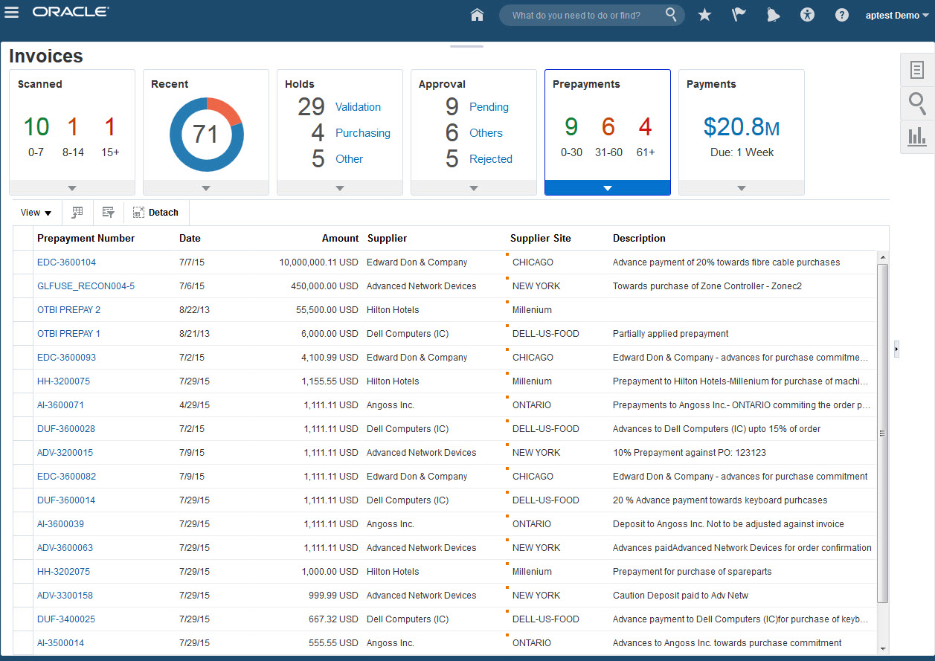Open the search magnifier panel on right
935x661 pixels.
pos(917,103)
